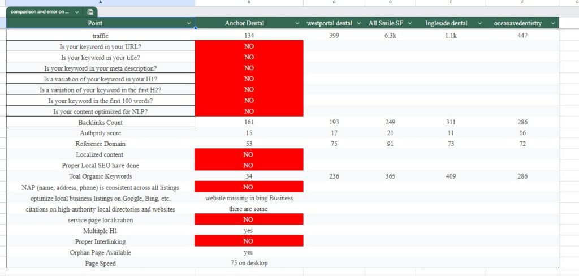Open the westportal dental column dropdown arrow
This screenshot has height=276, width=579.
[358, 23]
